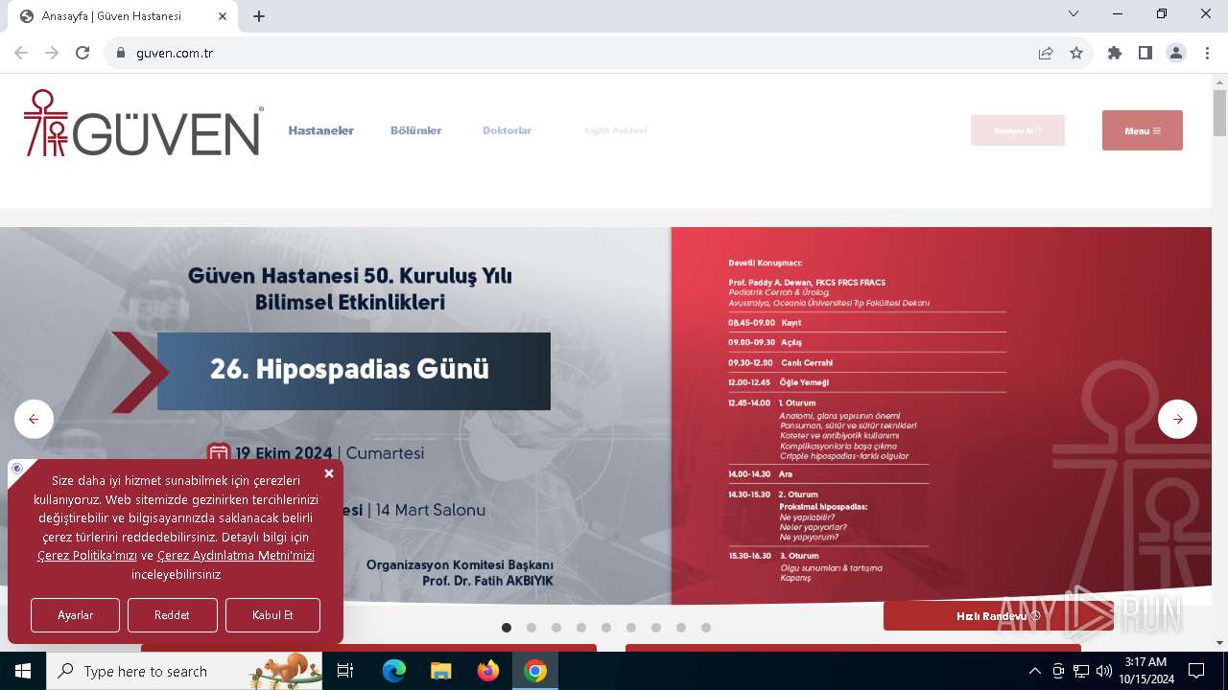Image resolution: width=1228 pixels, height=690 pixels.
Task: Bookmark this page with the star icon
Action: (1076, 53)
